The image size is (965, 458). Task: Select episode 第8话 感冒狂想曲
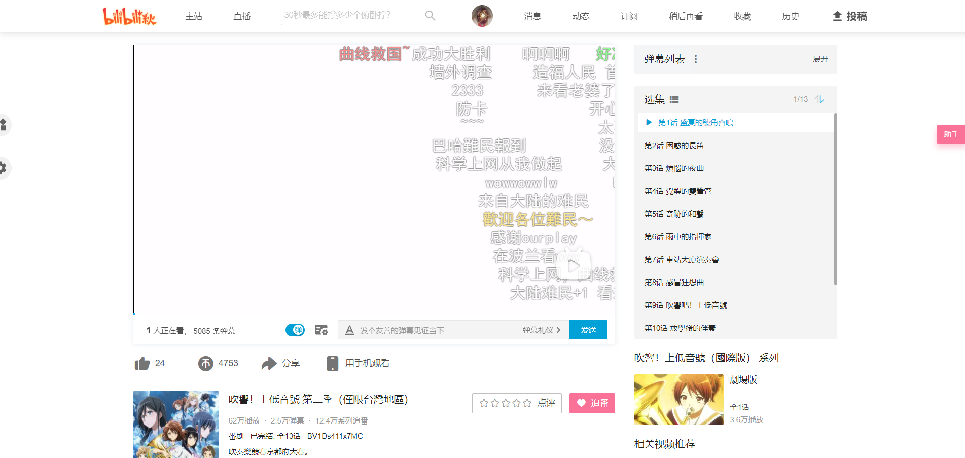click(x=735, y=283)
